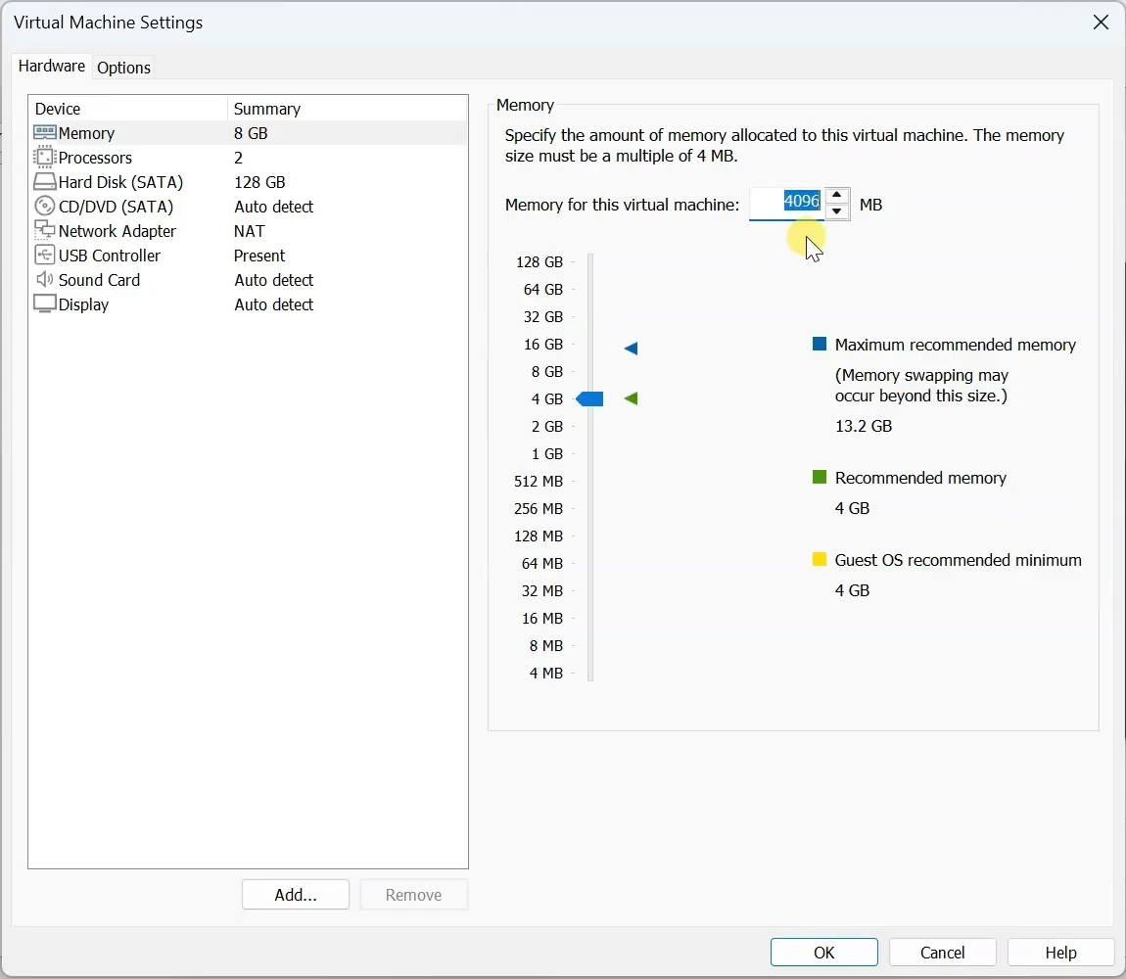This screenshot has height=979, width=1126.
Task: Click the 8 GB memory summary value
Action: coord(251,133)
